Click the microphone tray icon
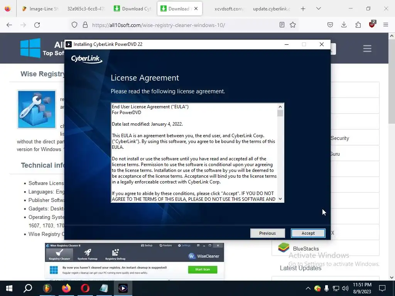The height and width of the screenshot is (296, 395). tap(326, 288)
